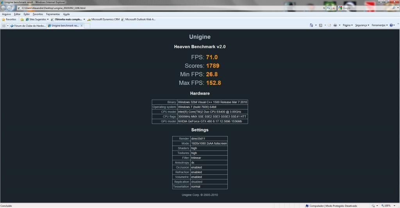Expand the Print options dropdown arrow
The width and height of the screenshot is (400, 208).
click(339, 25)
